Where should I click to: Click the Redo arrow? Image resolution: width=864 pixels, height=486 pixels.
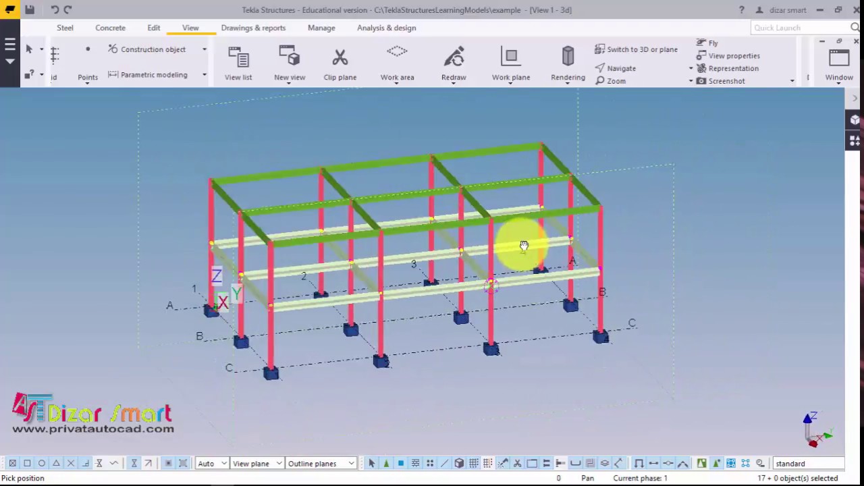[67, 9]
